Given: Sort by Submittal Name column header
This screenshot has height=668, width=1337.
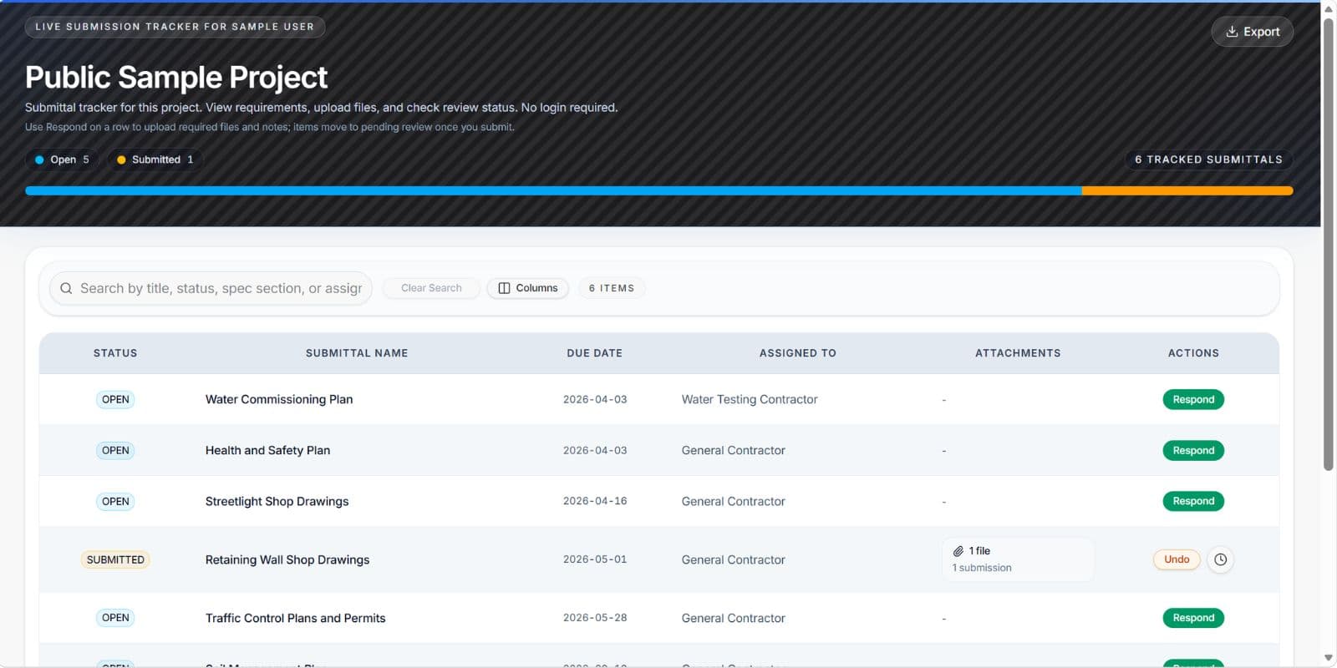Looking at the screenshot, I should click(x=357, y=353).
